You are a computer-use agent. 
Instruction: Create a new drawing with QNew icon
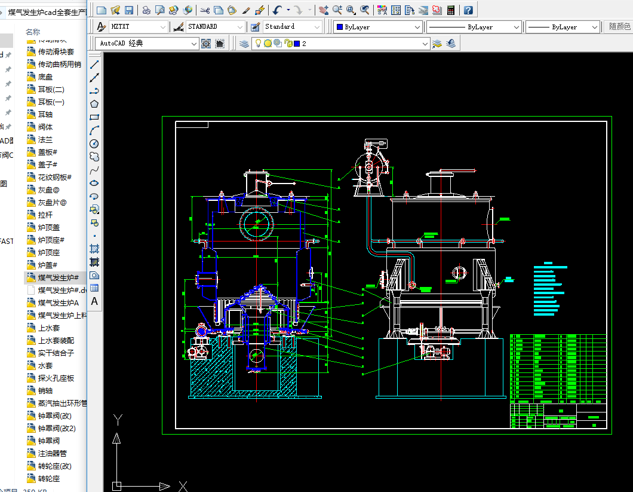[102, 10]
